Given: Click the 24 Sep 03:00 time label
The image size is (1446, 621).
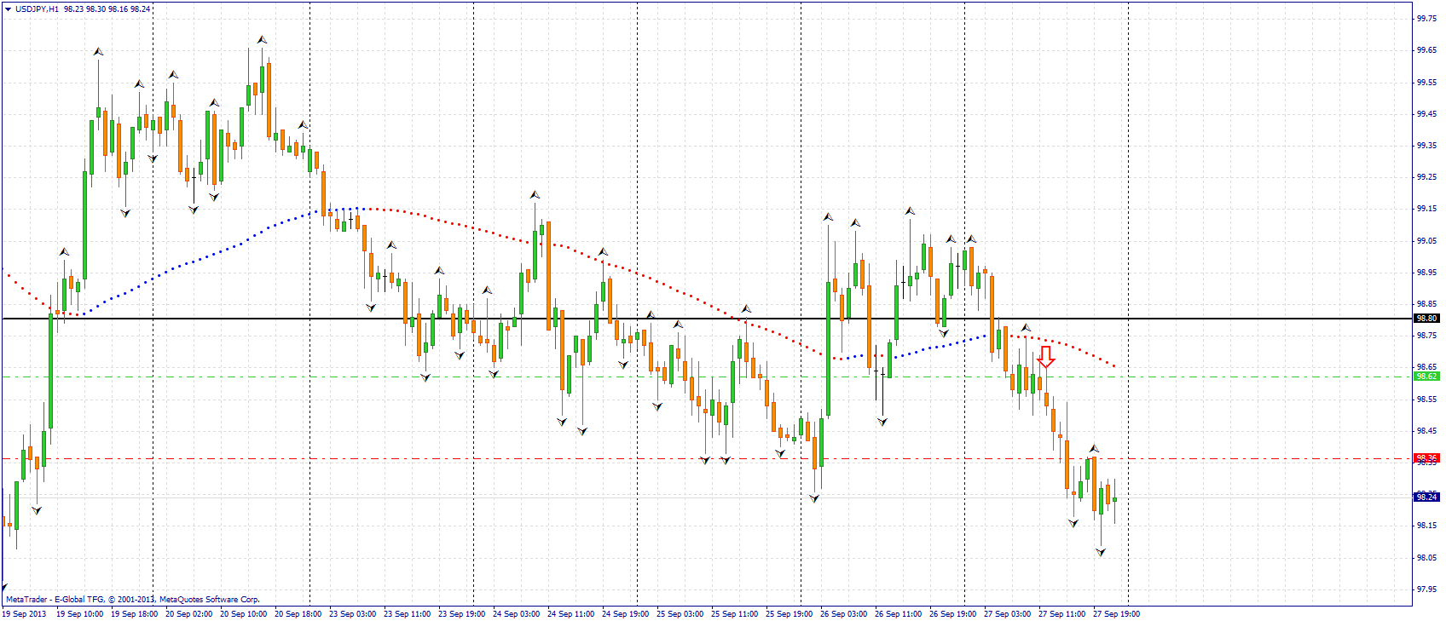Looking at the screenshot, I should [517, 614].
